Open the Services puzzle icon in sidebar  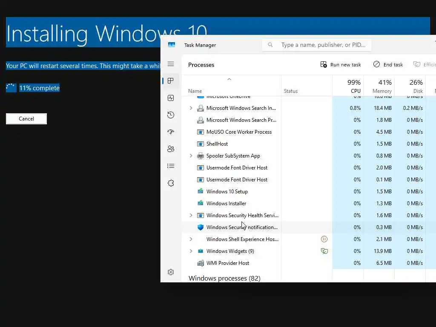(171, 183)
